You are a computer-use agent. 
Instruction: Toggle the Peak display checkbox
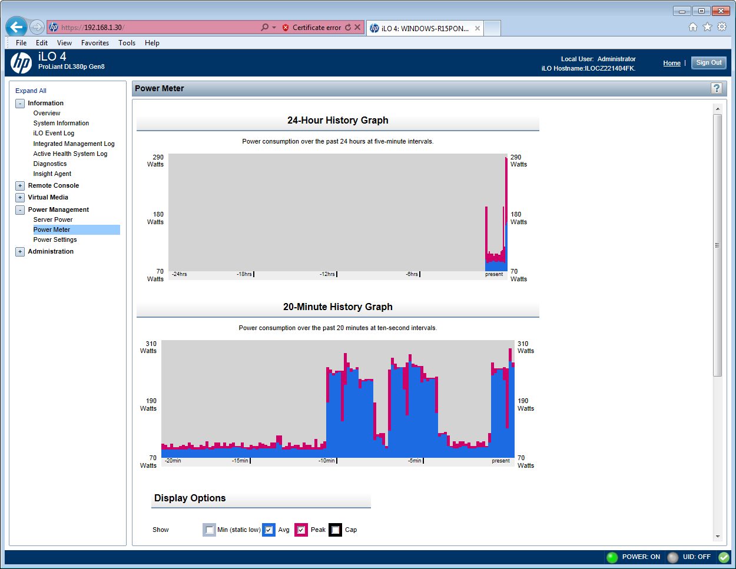coord(301,530)
